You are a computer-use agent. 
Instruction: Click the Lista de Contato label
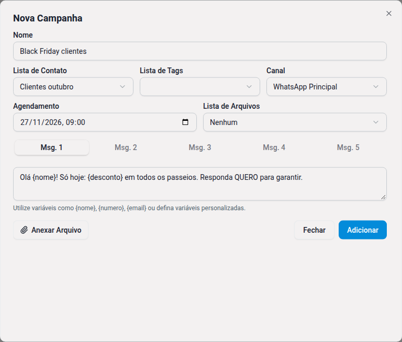[x=40, y=71]
